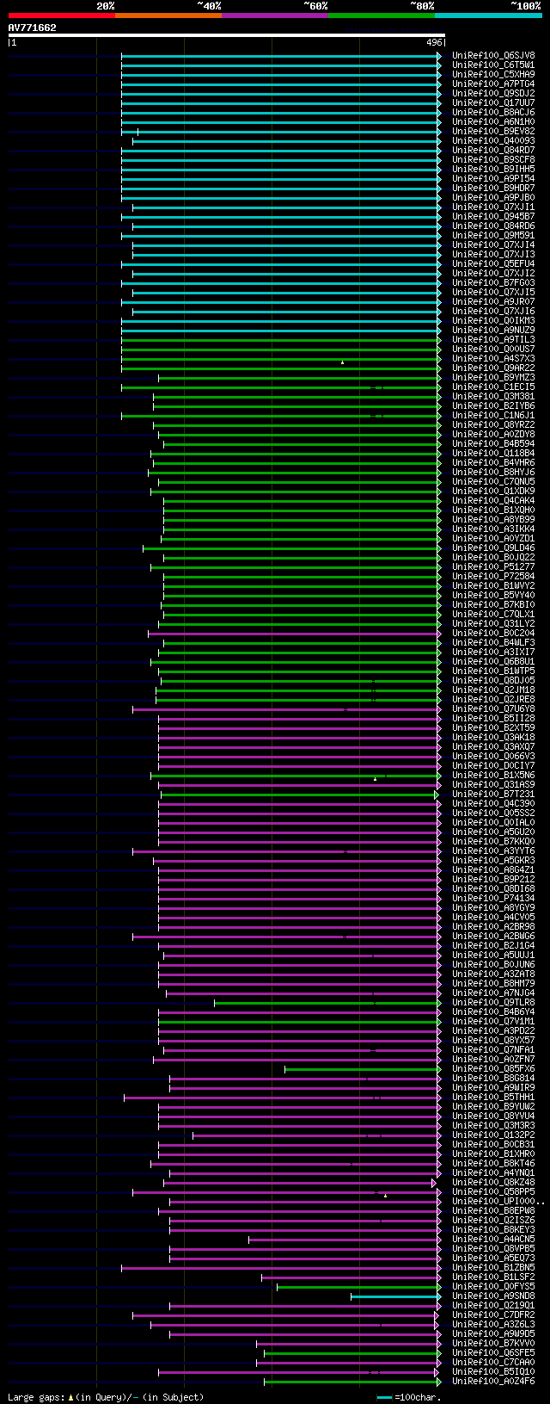Select the label UniRef100_P51277

[493, 566]
